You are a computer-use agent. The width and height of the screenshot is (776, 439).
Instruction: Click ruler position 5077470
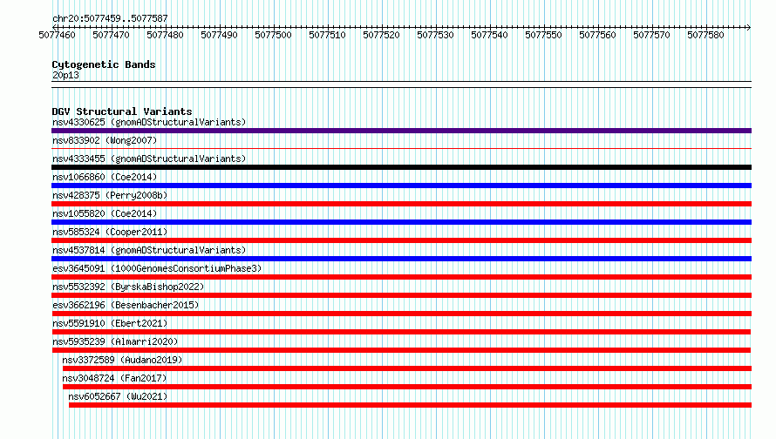[x=111, y=35]
